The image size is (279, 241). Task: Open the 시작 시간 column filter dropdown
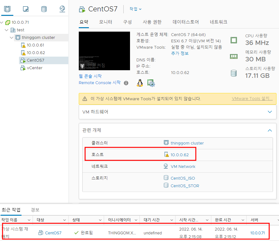[207, 220]
